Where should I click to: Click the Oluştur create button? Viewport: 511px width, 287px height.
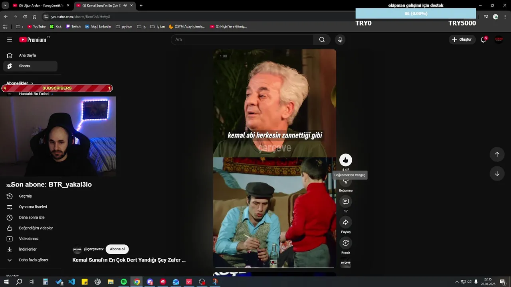pos(462,39)
